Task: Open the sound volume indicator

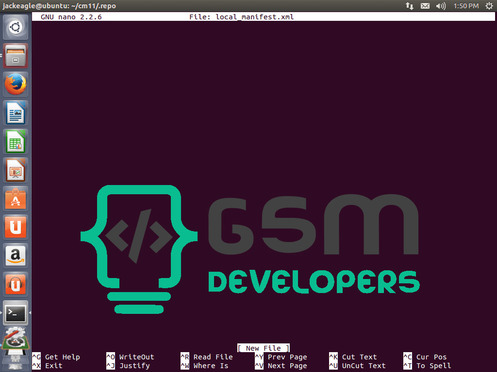Action: click(441, 6)
